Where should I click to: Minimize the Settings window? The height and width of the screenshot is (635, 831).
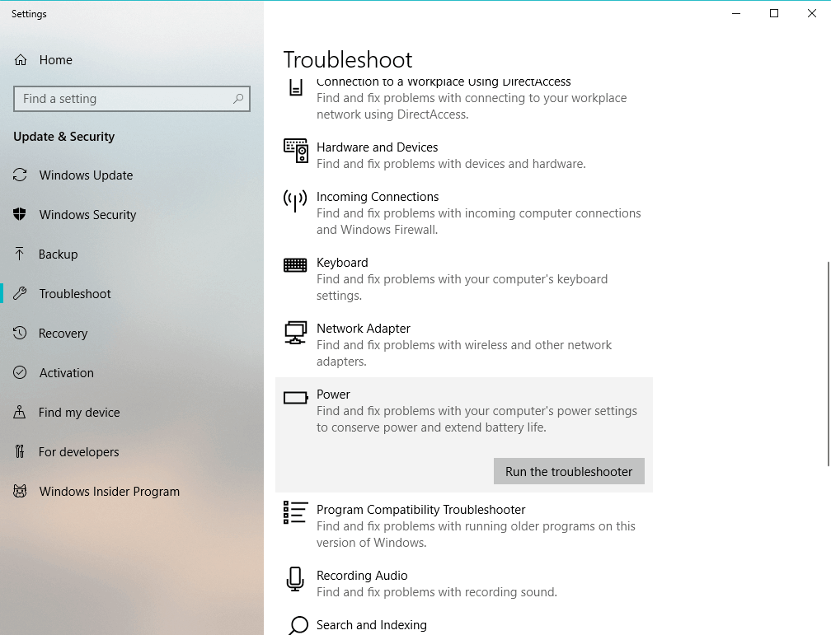point(735,13)
